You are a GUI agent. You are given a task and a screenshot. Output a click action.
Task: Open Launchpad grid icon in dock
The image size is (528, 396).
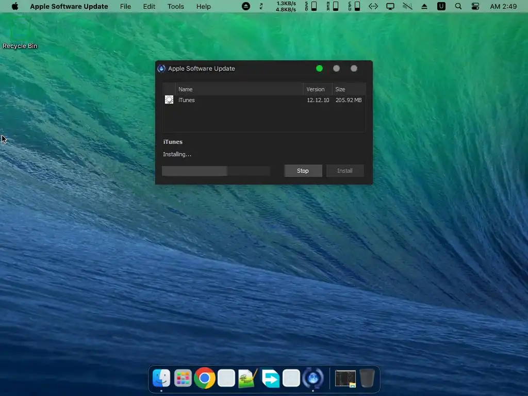[x=183, y=378]
